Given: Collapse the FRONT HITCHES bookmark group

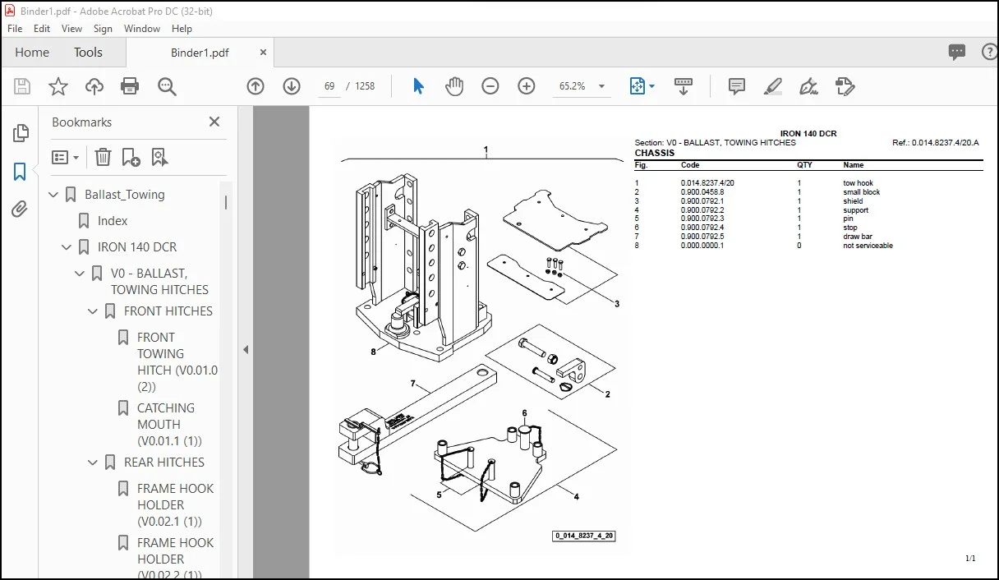Looking at the screenshot, I should tap(94, 311).
